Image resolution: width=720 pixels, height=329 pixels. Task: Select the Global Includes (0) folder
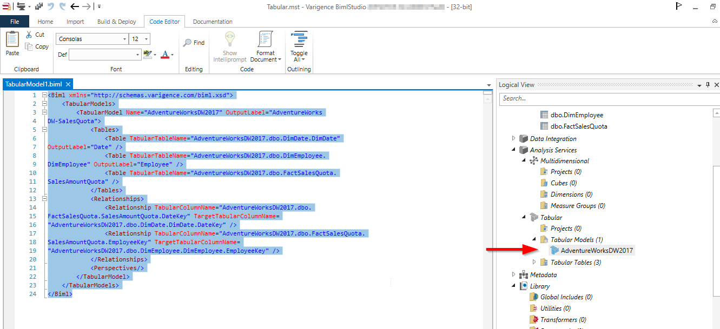pos(561,297)
